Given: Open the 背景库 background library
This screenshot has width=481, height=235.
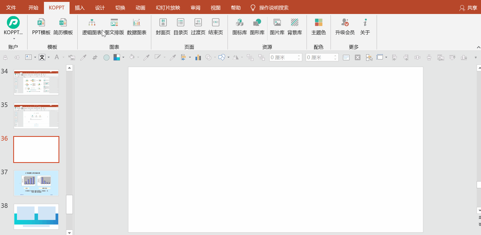Looking at the screenshot, I should point(295,27).
